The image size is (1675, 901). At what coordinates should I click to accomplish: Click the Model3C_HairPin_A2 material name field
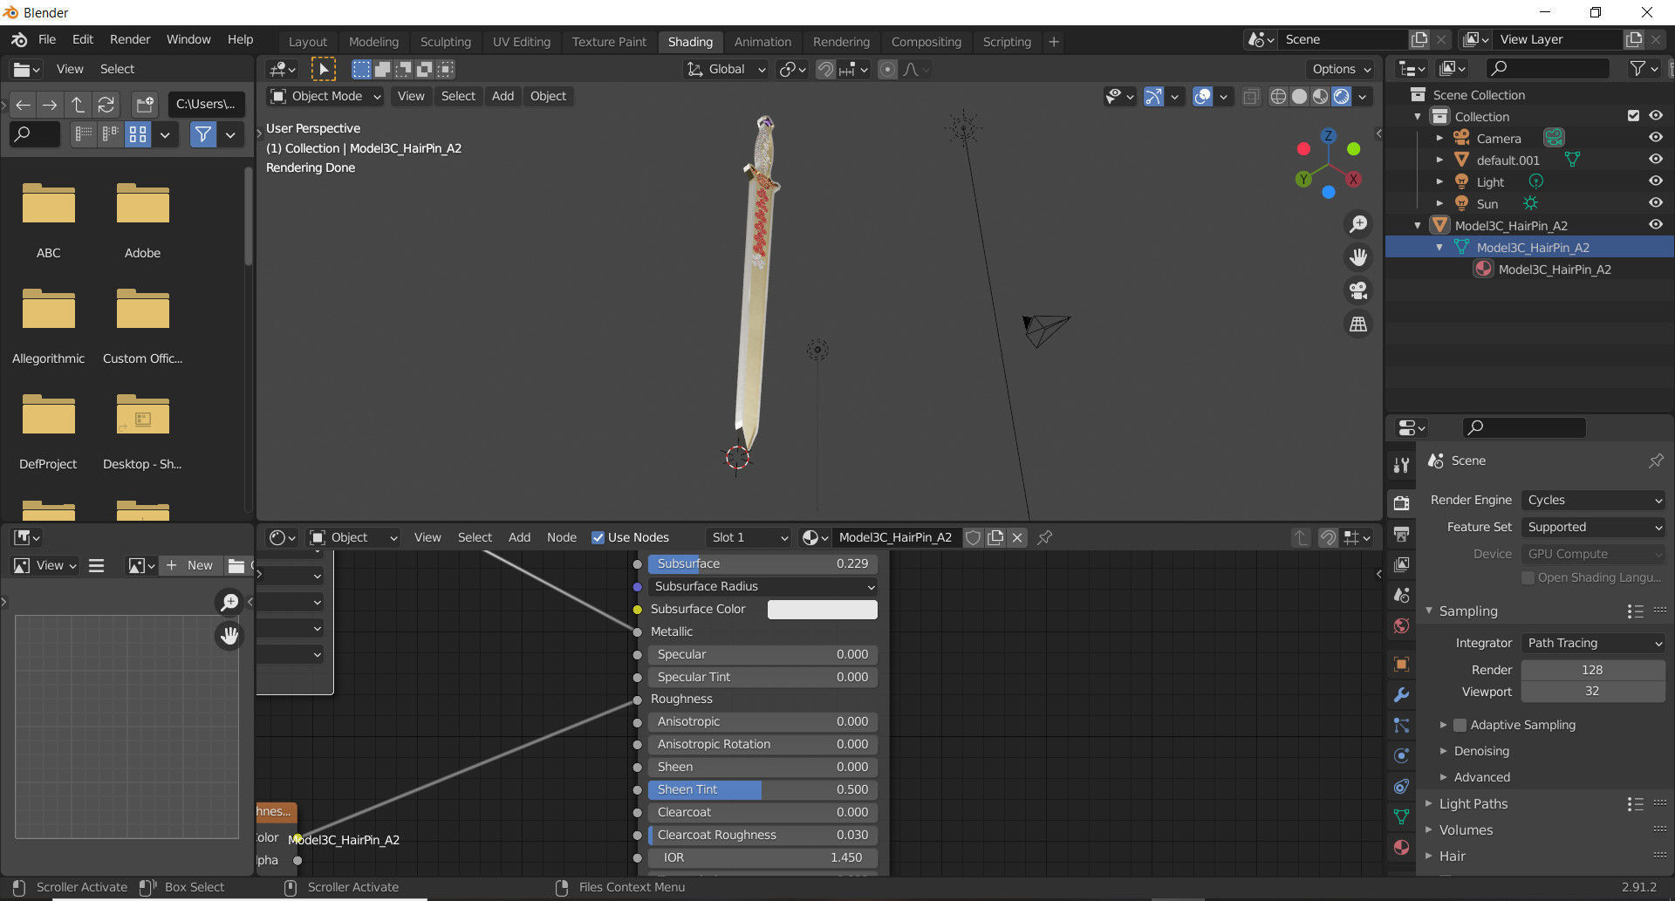tap(895, 537)
